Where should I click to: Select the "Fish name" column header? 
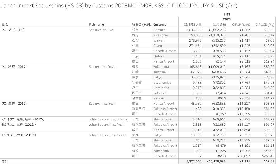coord(96,25)
